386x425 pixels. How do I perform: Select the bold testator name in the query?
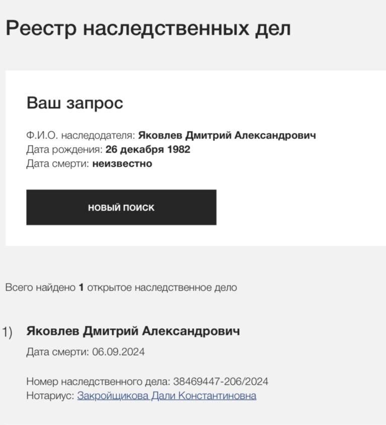227,135
